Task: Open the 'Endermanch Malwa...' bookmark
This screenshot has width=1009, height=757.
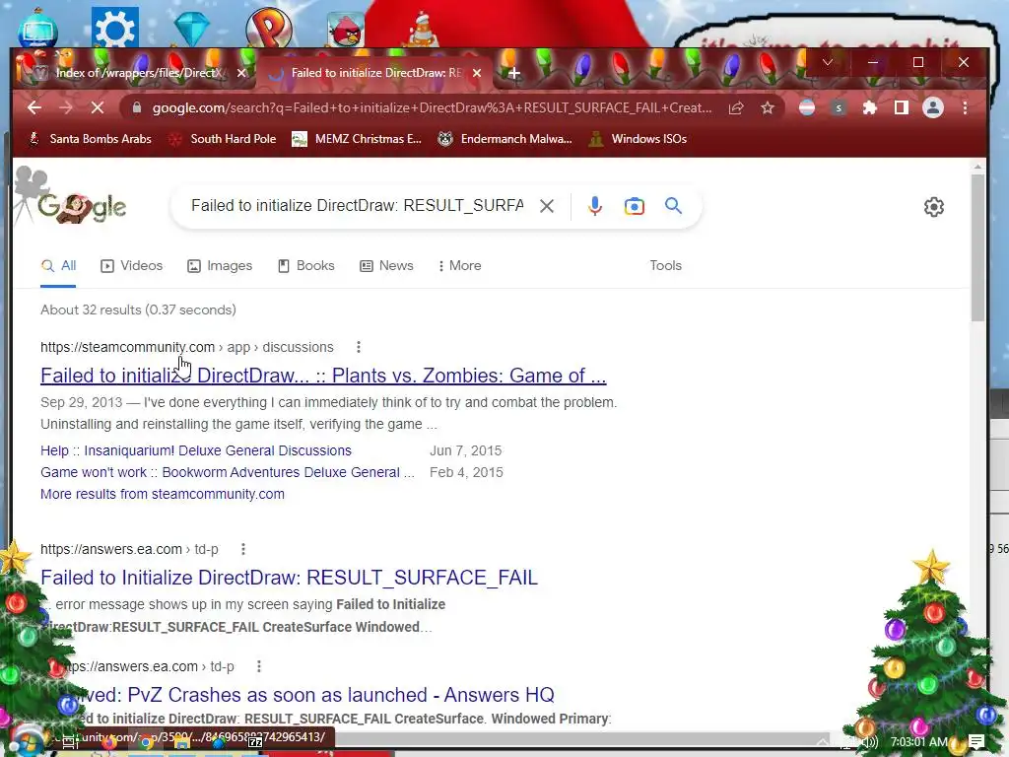Action: [505, 139]
